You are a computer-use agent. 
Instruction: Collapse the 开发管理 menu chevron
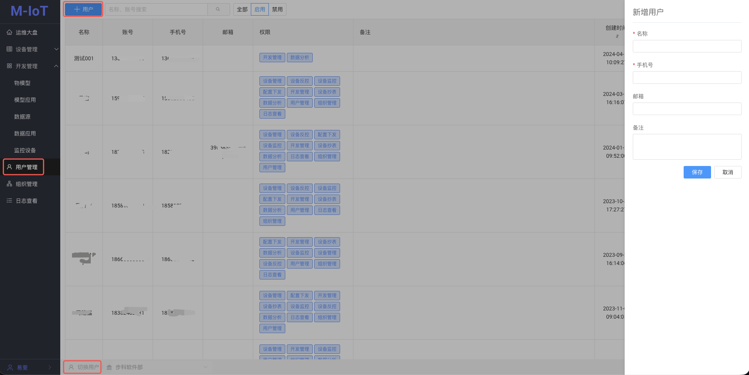tap(56, 66)
